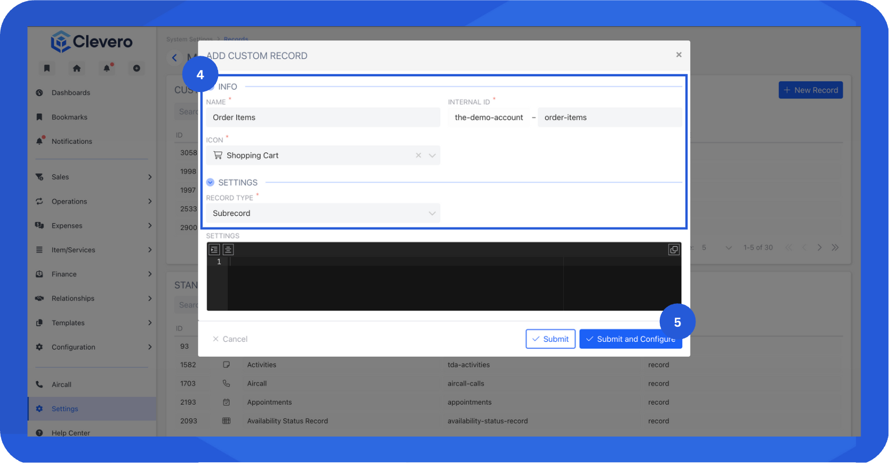Click the Activities record row name

pyautogui.click(x=262, y=365)
